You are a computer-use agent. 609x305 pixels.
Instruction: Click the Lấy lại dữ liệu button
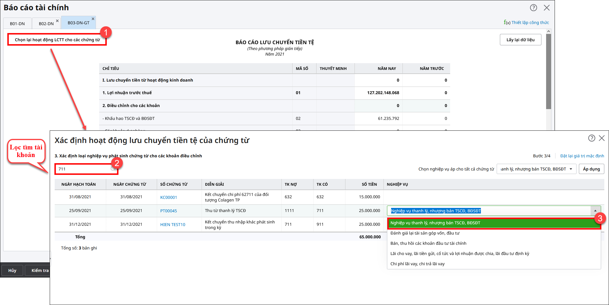point(520,40)
